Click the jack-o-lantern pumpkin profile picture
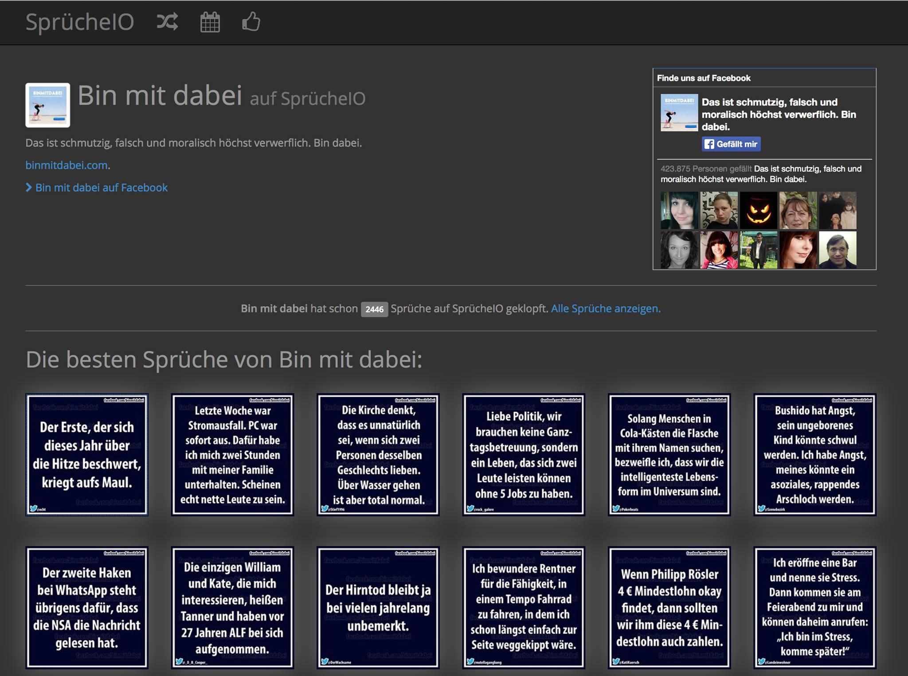Viewport: 908px width, 676px height. (x=758, y=211)
